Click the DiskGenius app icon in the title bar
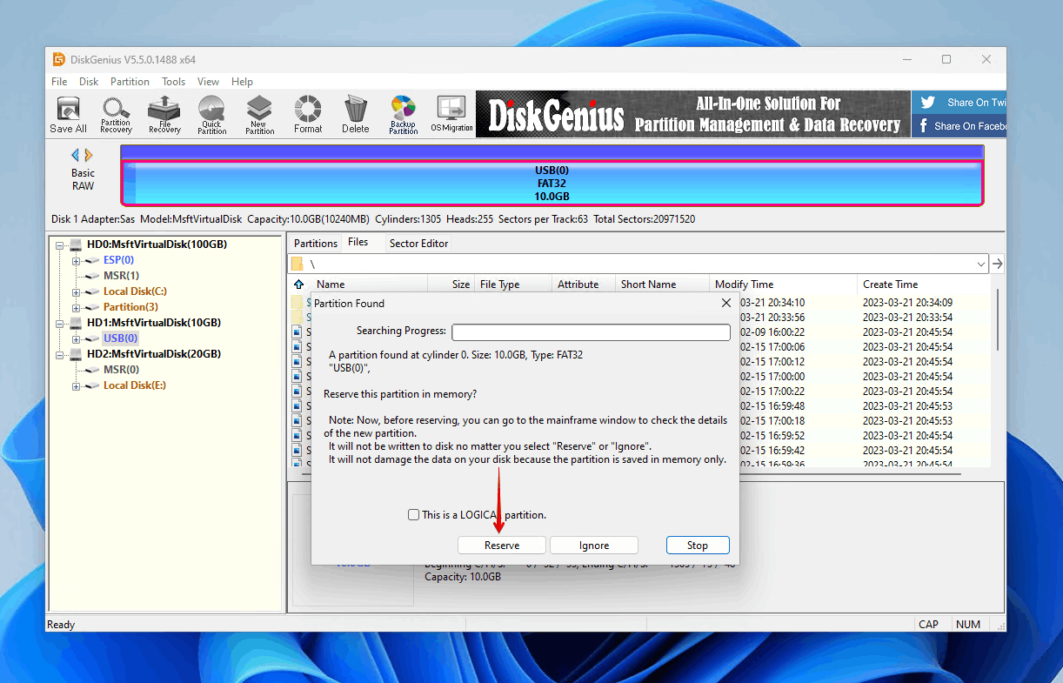This screenshot has height=683, width=1063. 59,59
